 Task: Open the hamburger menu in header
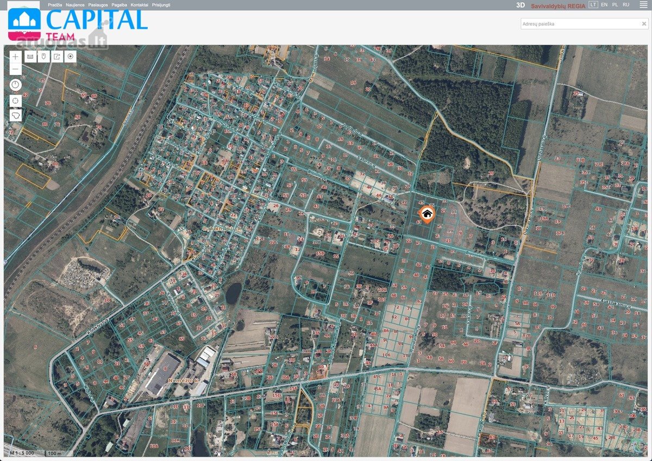643,4
